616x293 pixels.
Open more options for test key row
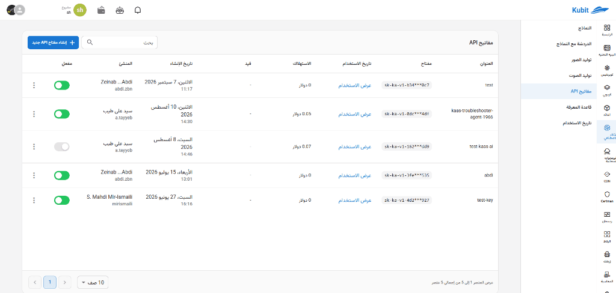34,85
